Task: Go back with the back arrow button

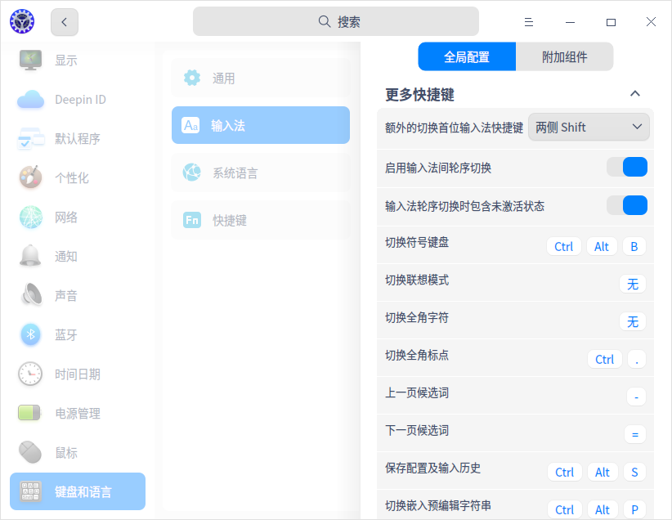Action: click(x=65, y=22)
